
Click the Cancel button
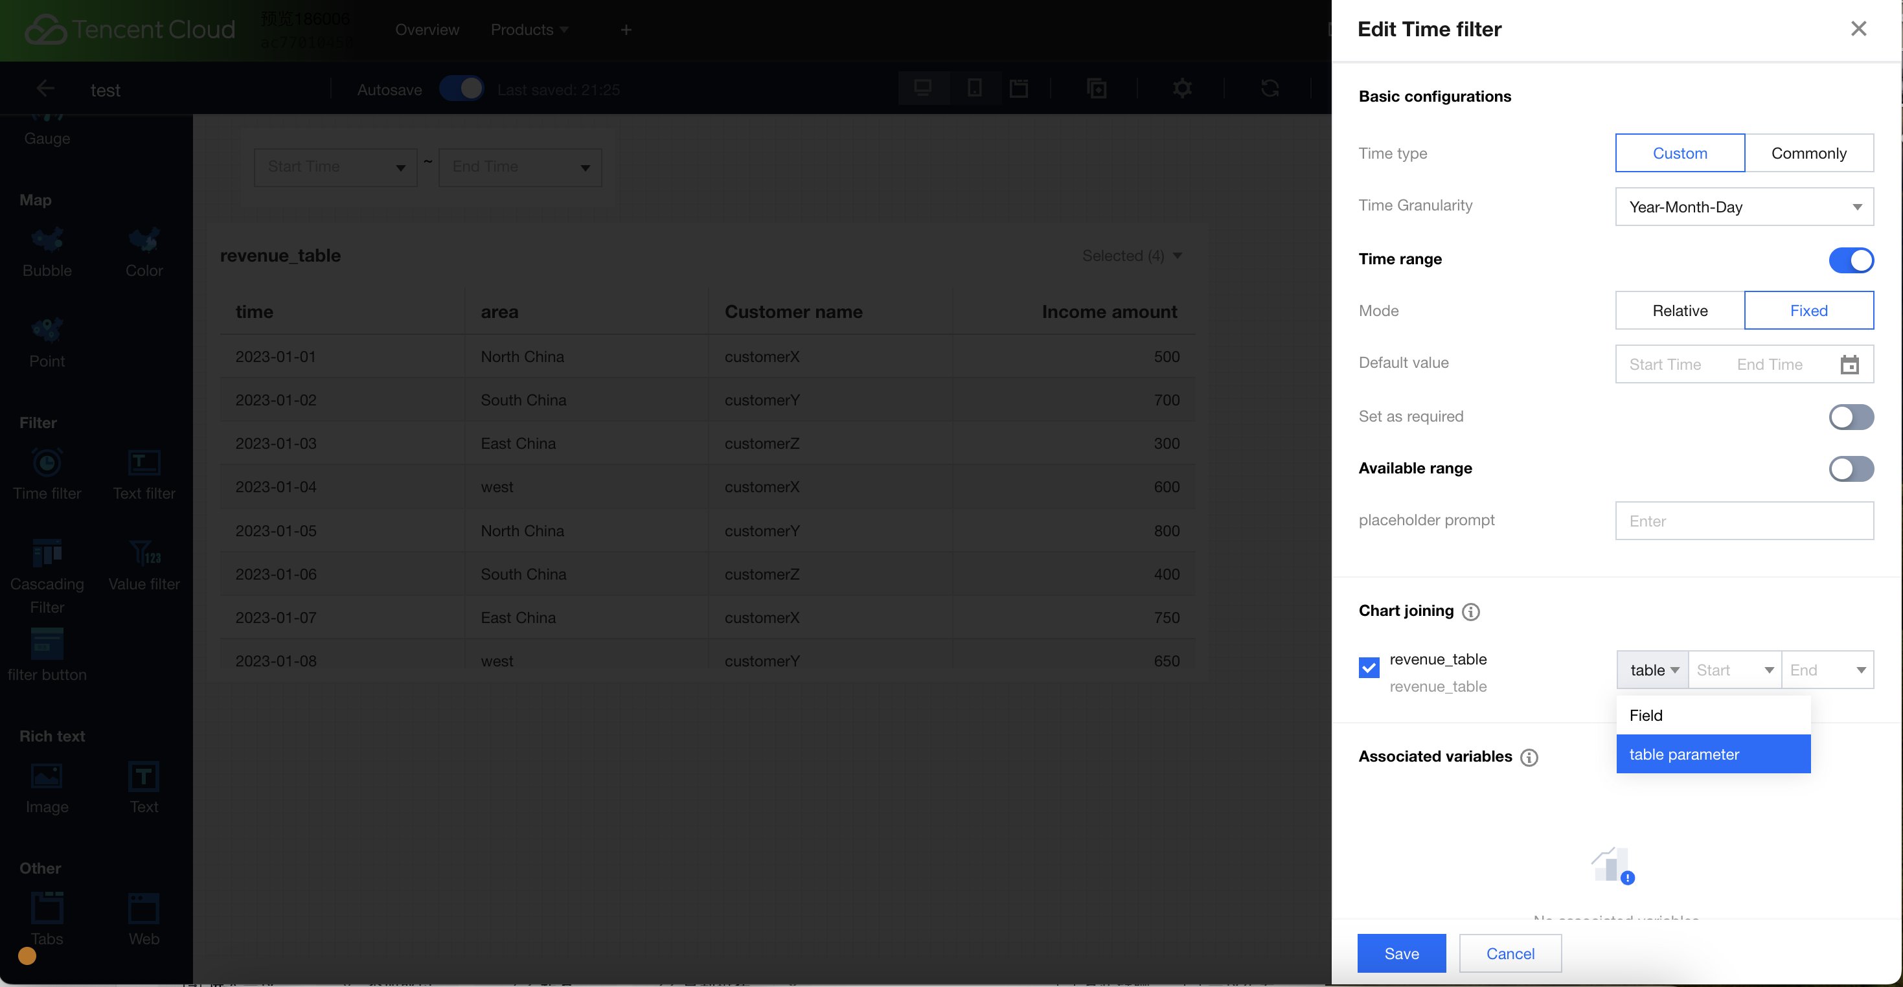click(x=1509, y=953)
